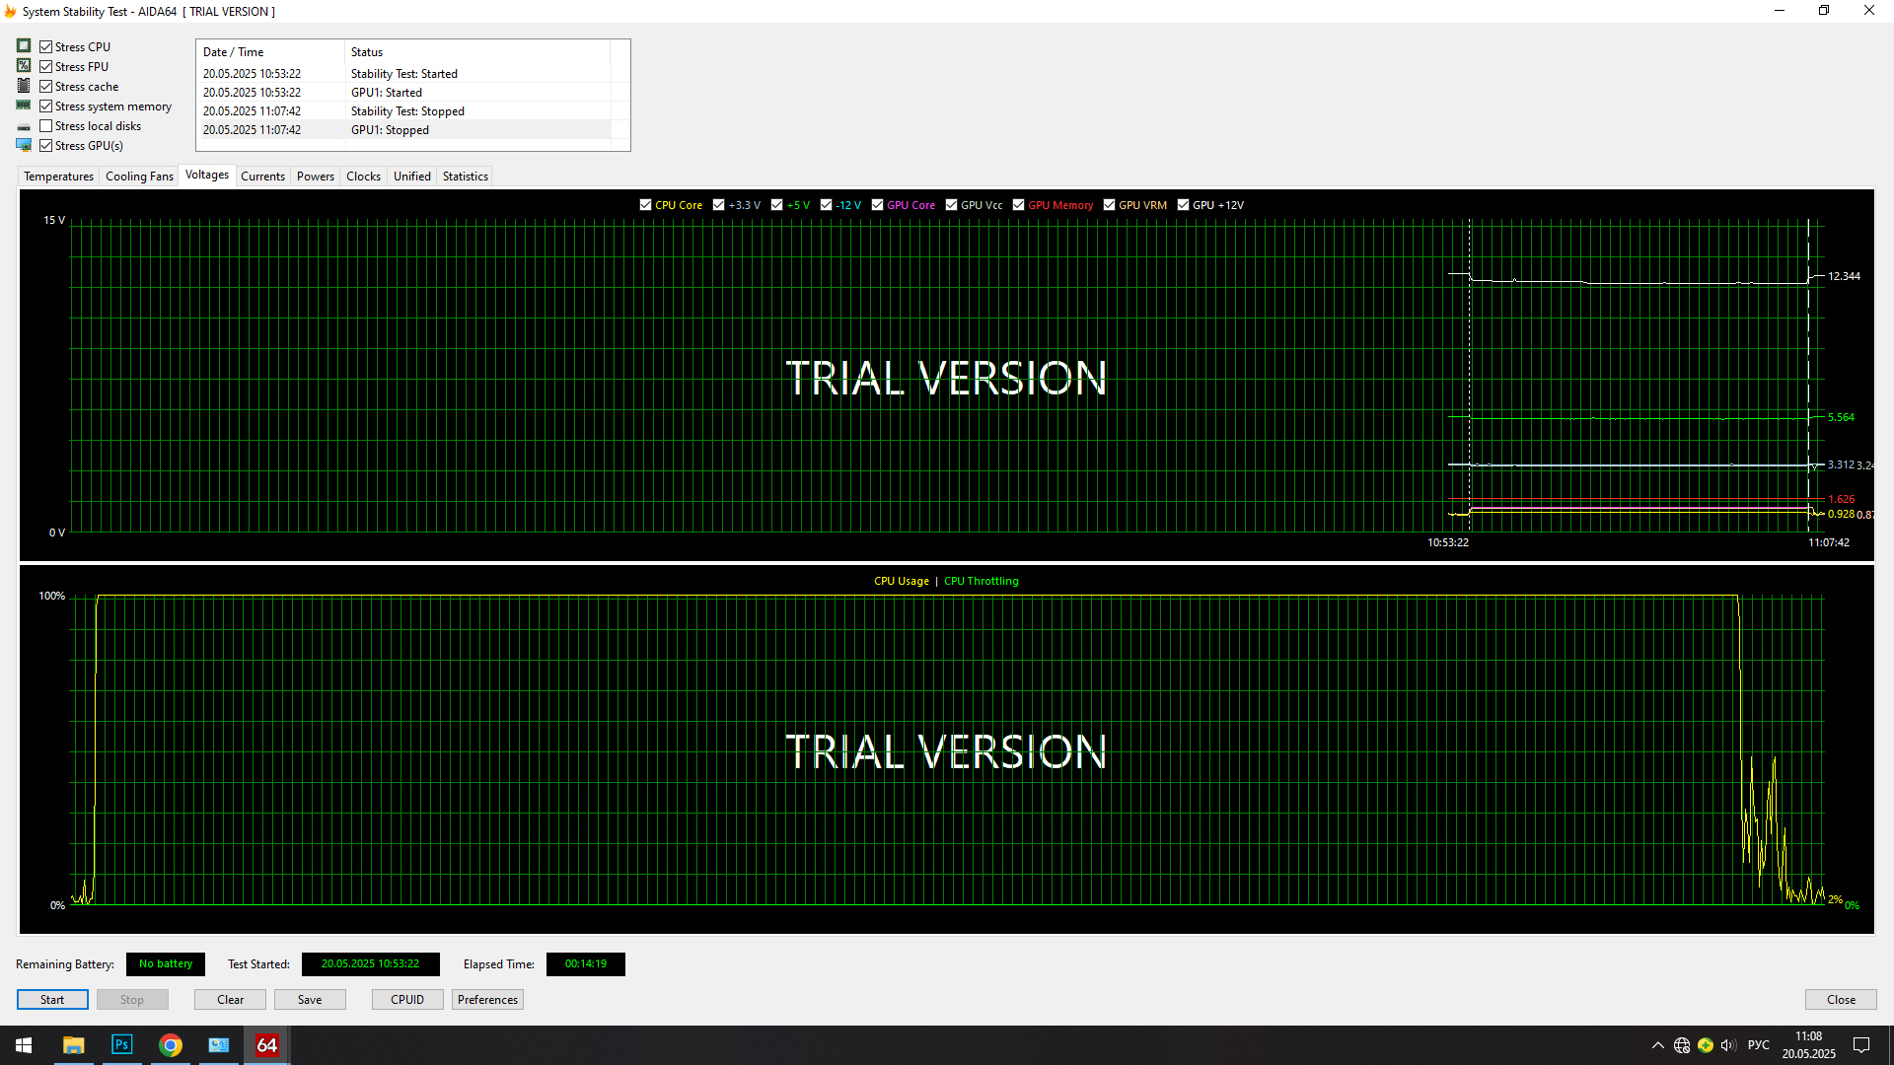
Task: Open taskbar clock showing 11:08
Action: (x=1809, y=1045)
